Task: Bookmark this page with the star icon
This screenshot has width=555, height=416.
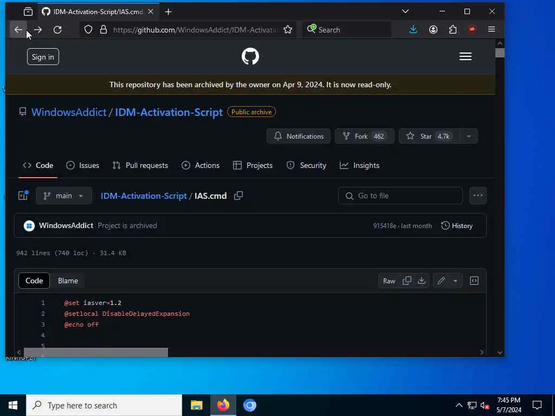Action: pos(288,30)
